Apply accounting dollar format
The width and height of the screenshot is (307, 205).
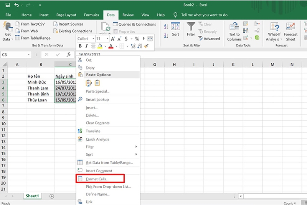126,39
